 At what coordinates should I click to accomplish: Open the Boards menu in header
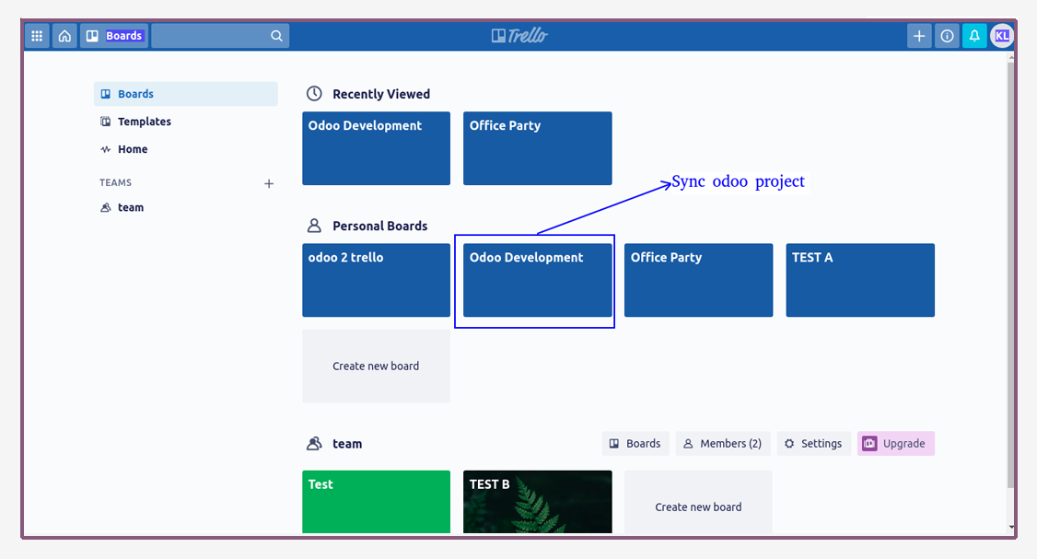(x=114, y=36)
